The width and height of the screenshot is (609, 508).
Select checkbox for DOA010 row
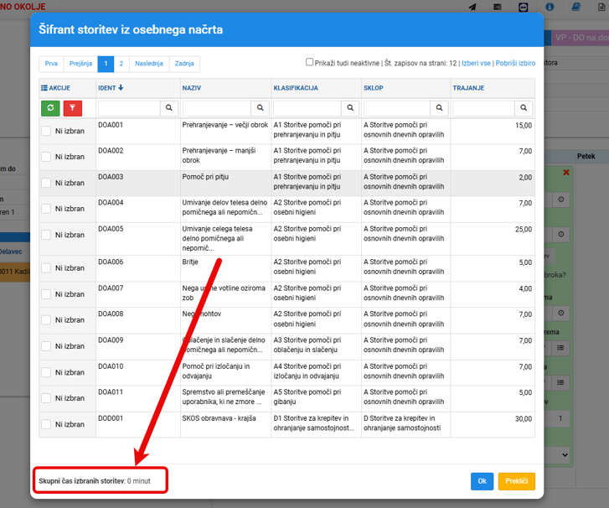46,372
